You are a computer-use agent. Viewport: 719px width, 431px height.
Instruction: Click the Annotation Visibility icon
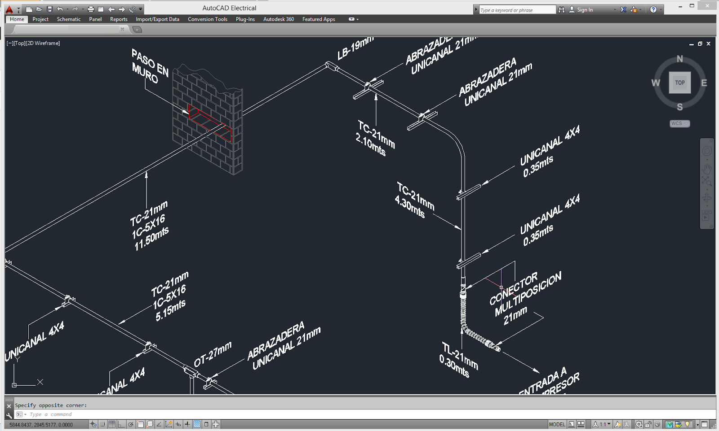(617, 424)
